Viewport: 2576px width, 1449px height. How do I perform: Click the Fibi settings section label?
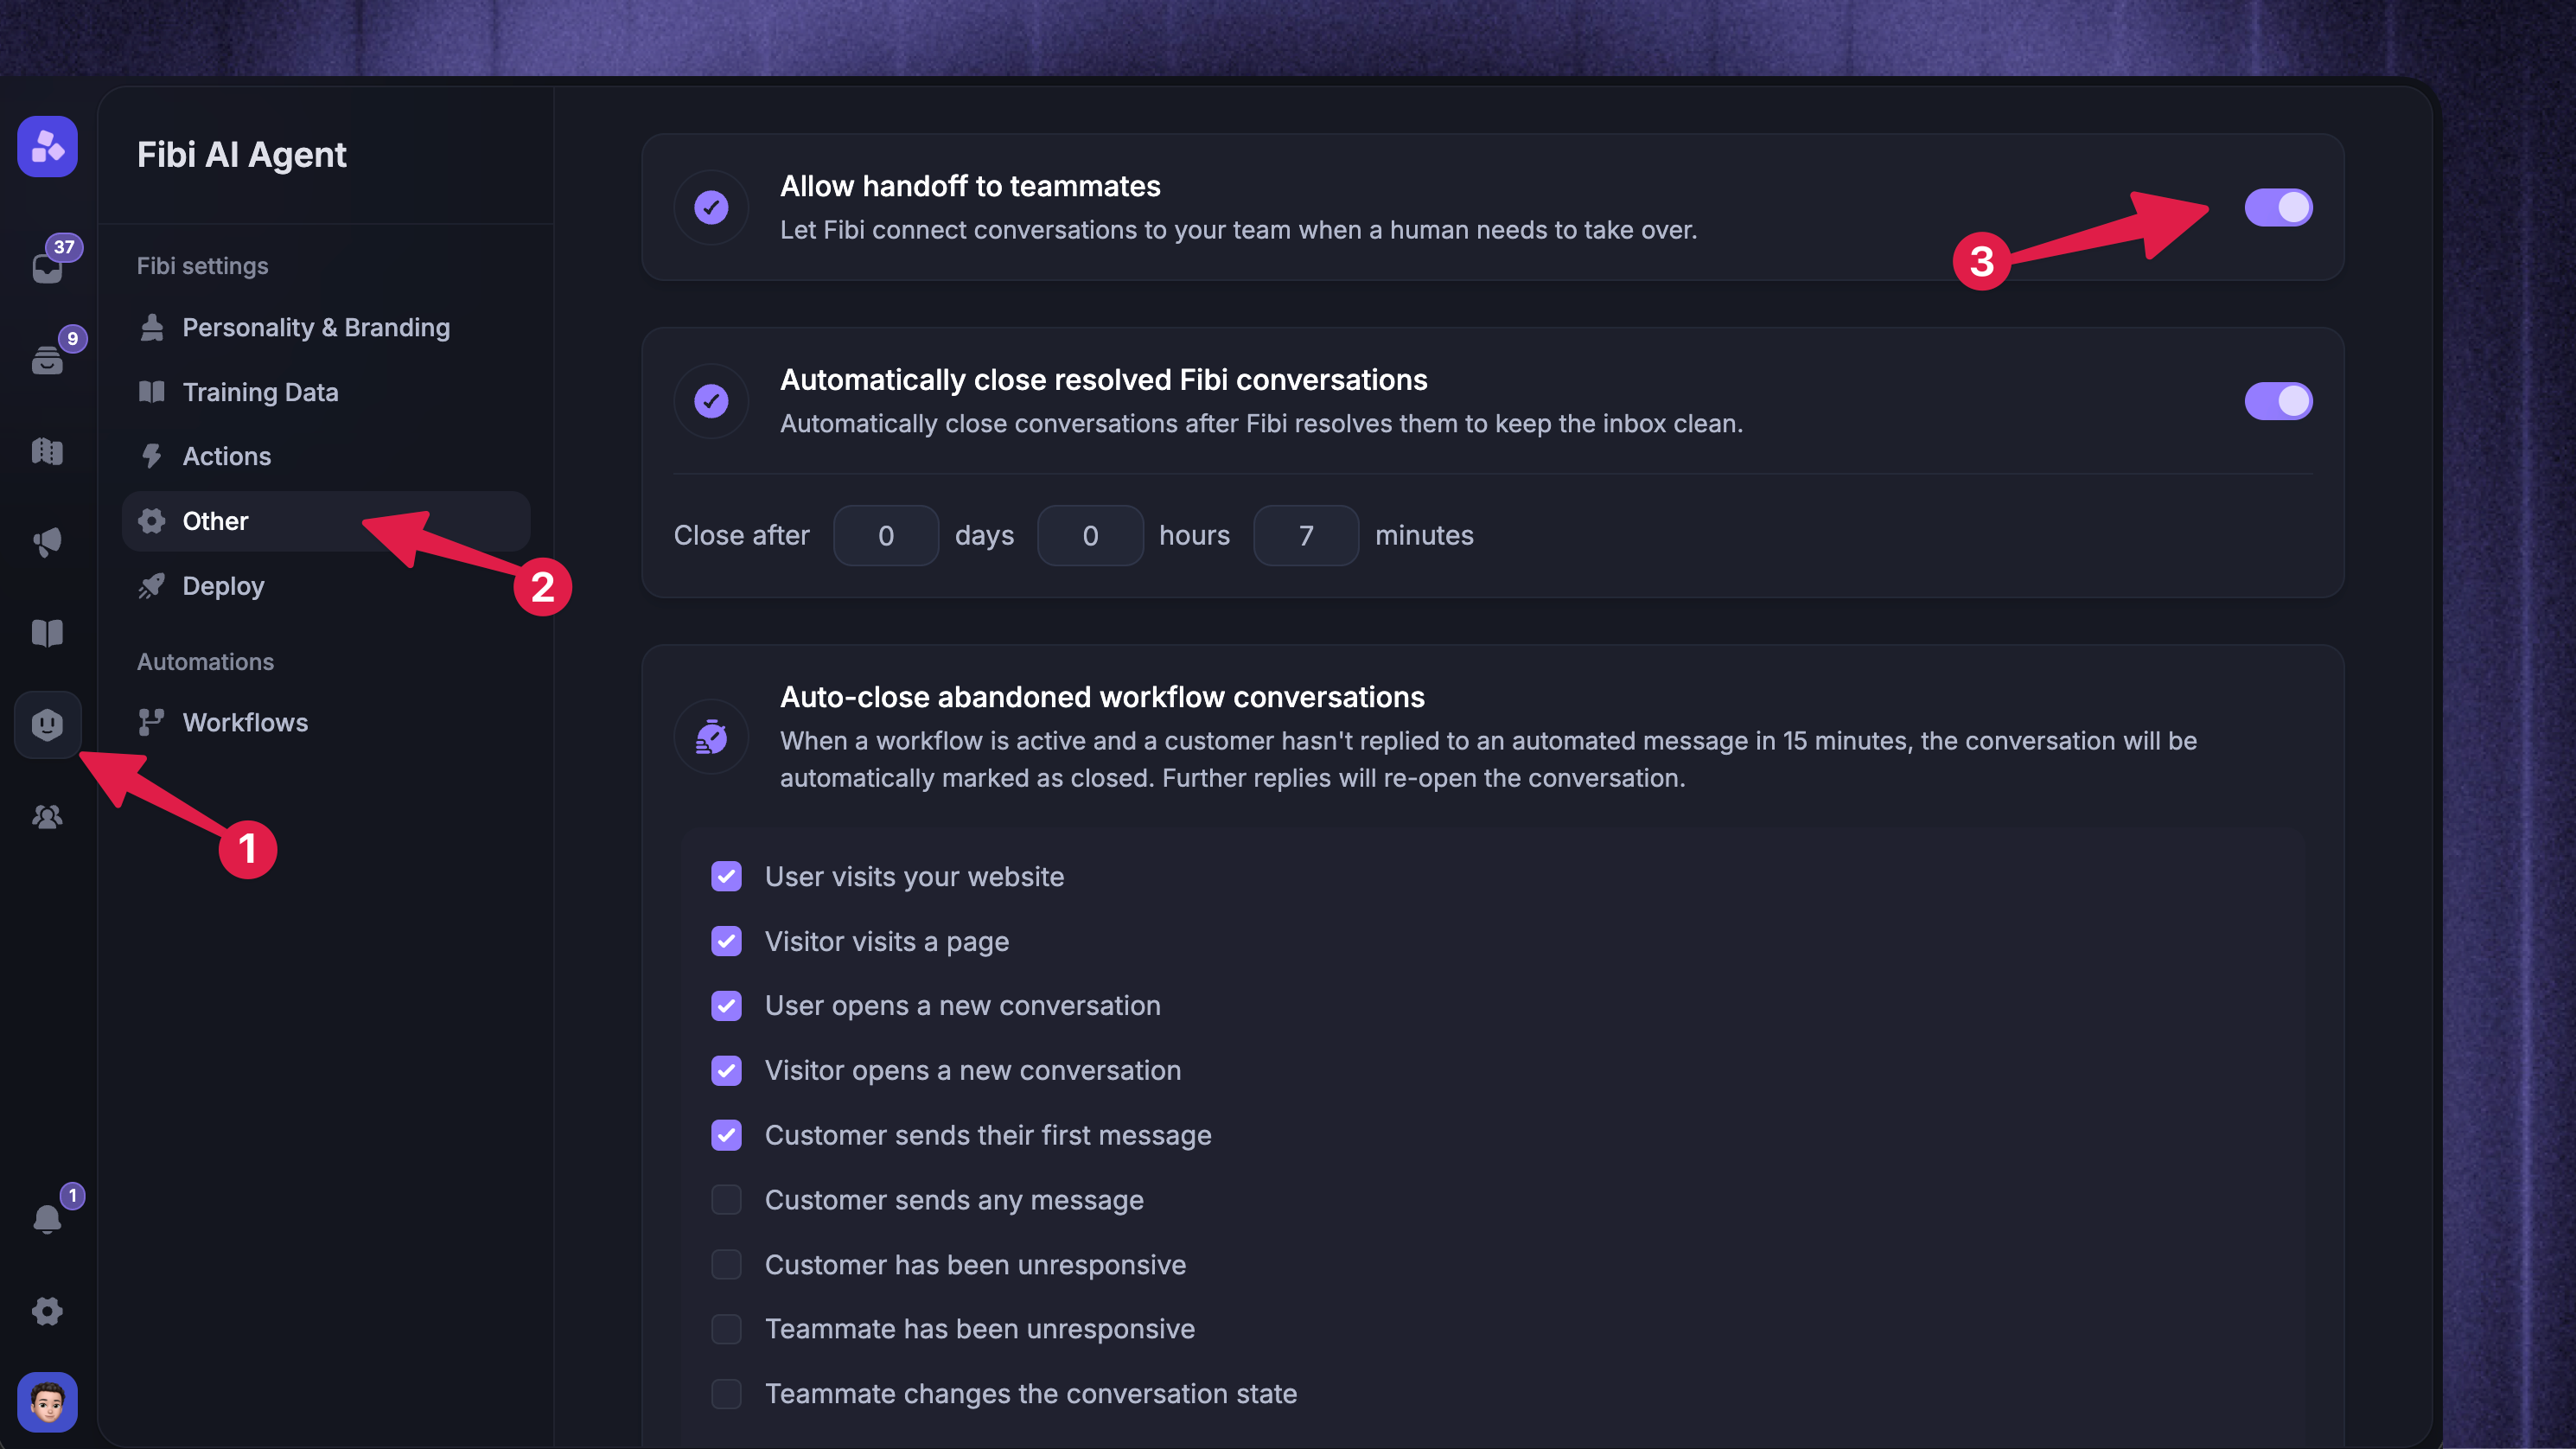click(x=202, y=266)
